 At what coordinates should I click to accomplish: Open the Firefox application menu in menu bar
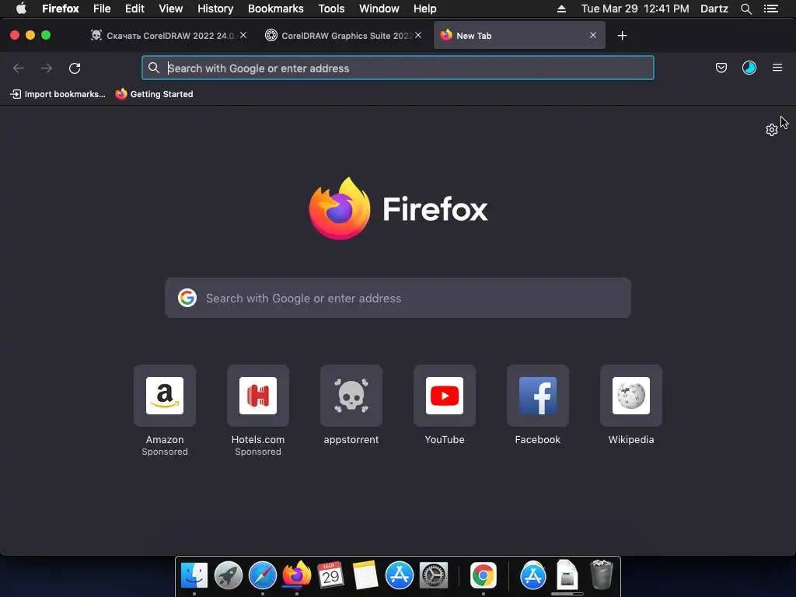[61, 9]
